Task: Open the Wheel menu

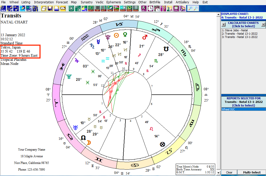Action: tap(14, 2)
